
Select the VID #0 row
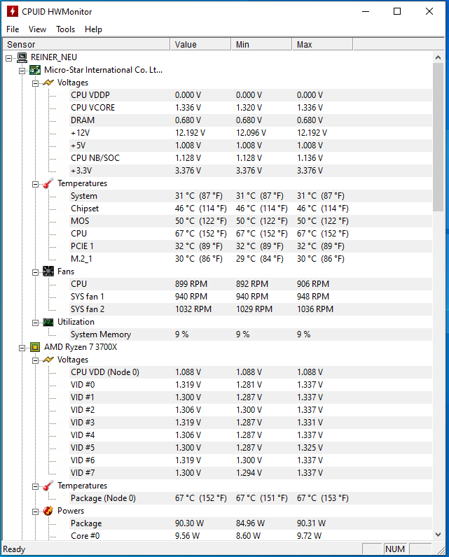click(251, 385)
